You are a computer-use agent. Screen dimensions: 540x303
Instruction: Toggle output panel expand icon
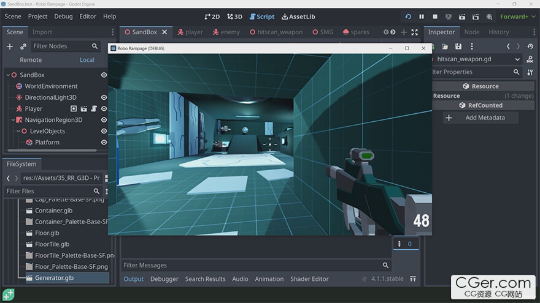413,279
